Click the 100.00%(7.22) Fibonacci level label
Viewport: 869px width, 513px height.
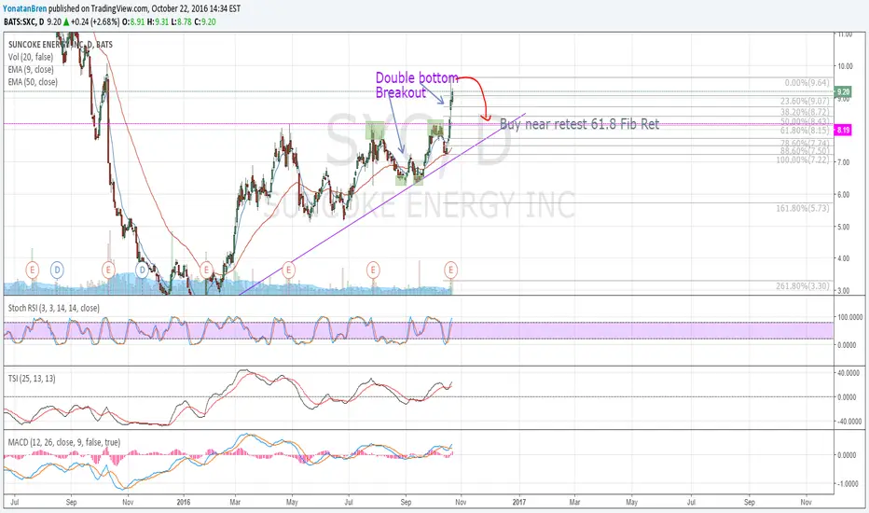click(x=803, y=159)
